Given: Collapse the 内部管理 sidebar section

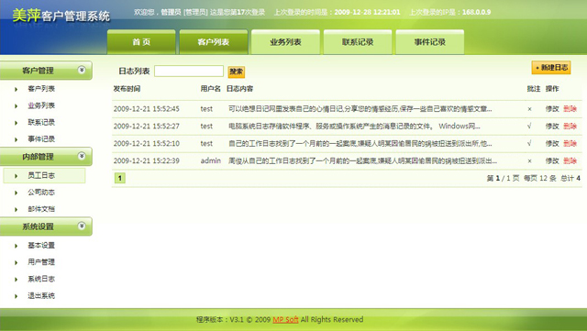Looking at the screenshot, I should click(x=82, y=156).
